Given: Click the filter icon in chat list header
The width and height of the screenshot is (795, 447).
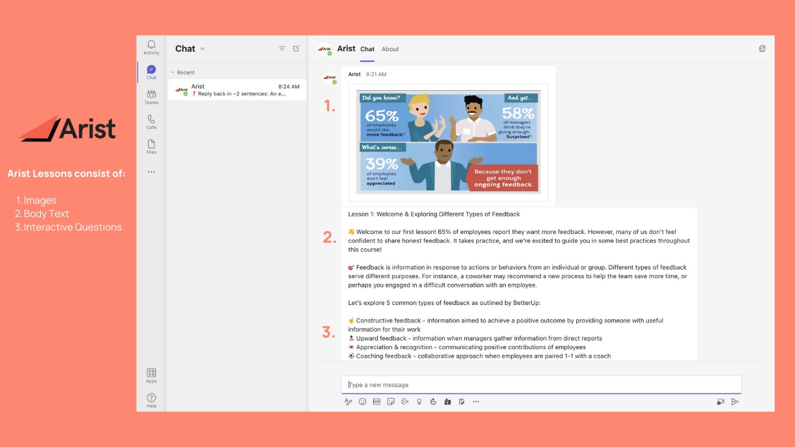Looking at the screenshot, I should point(282,48).
